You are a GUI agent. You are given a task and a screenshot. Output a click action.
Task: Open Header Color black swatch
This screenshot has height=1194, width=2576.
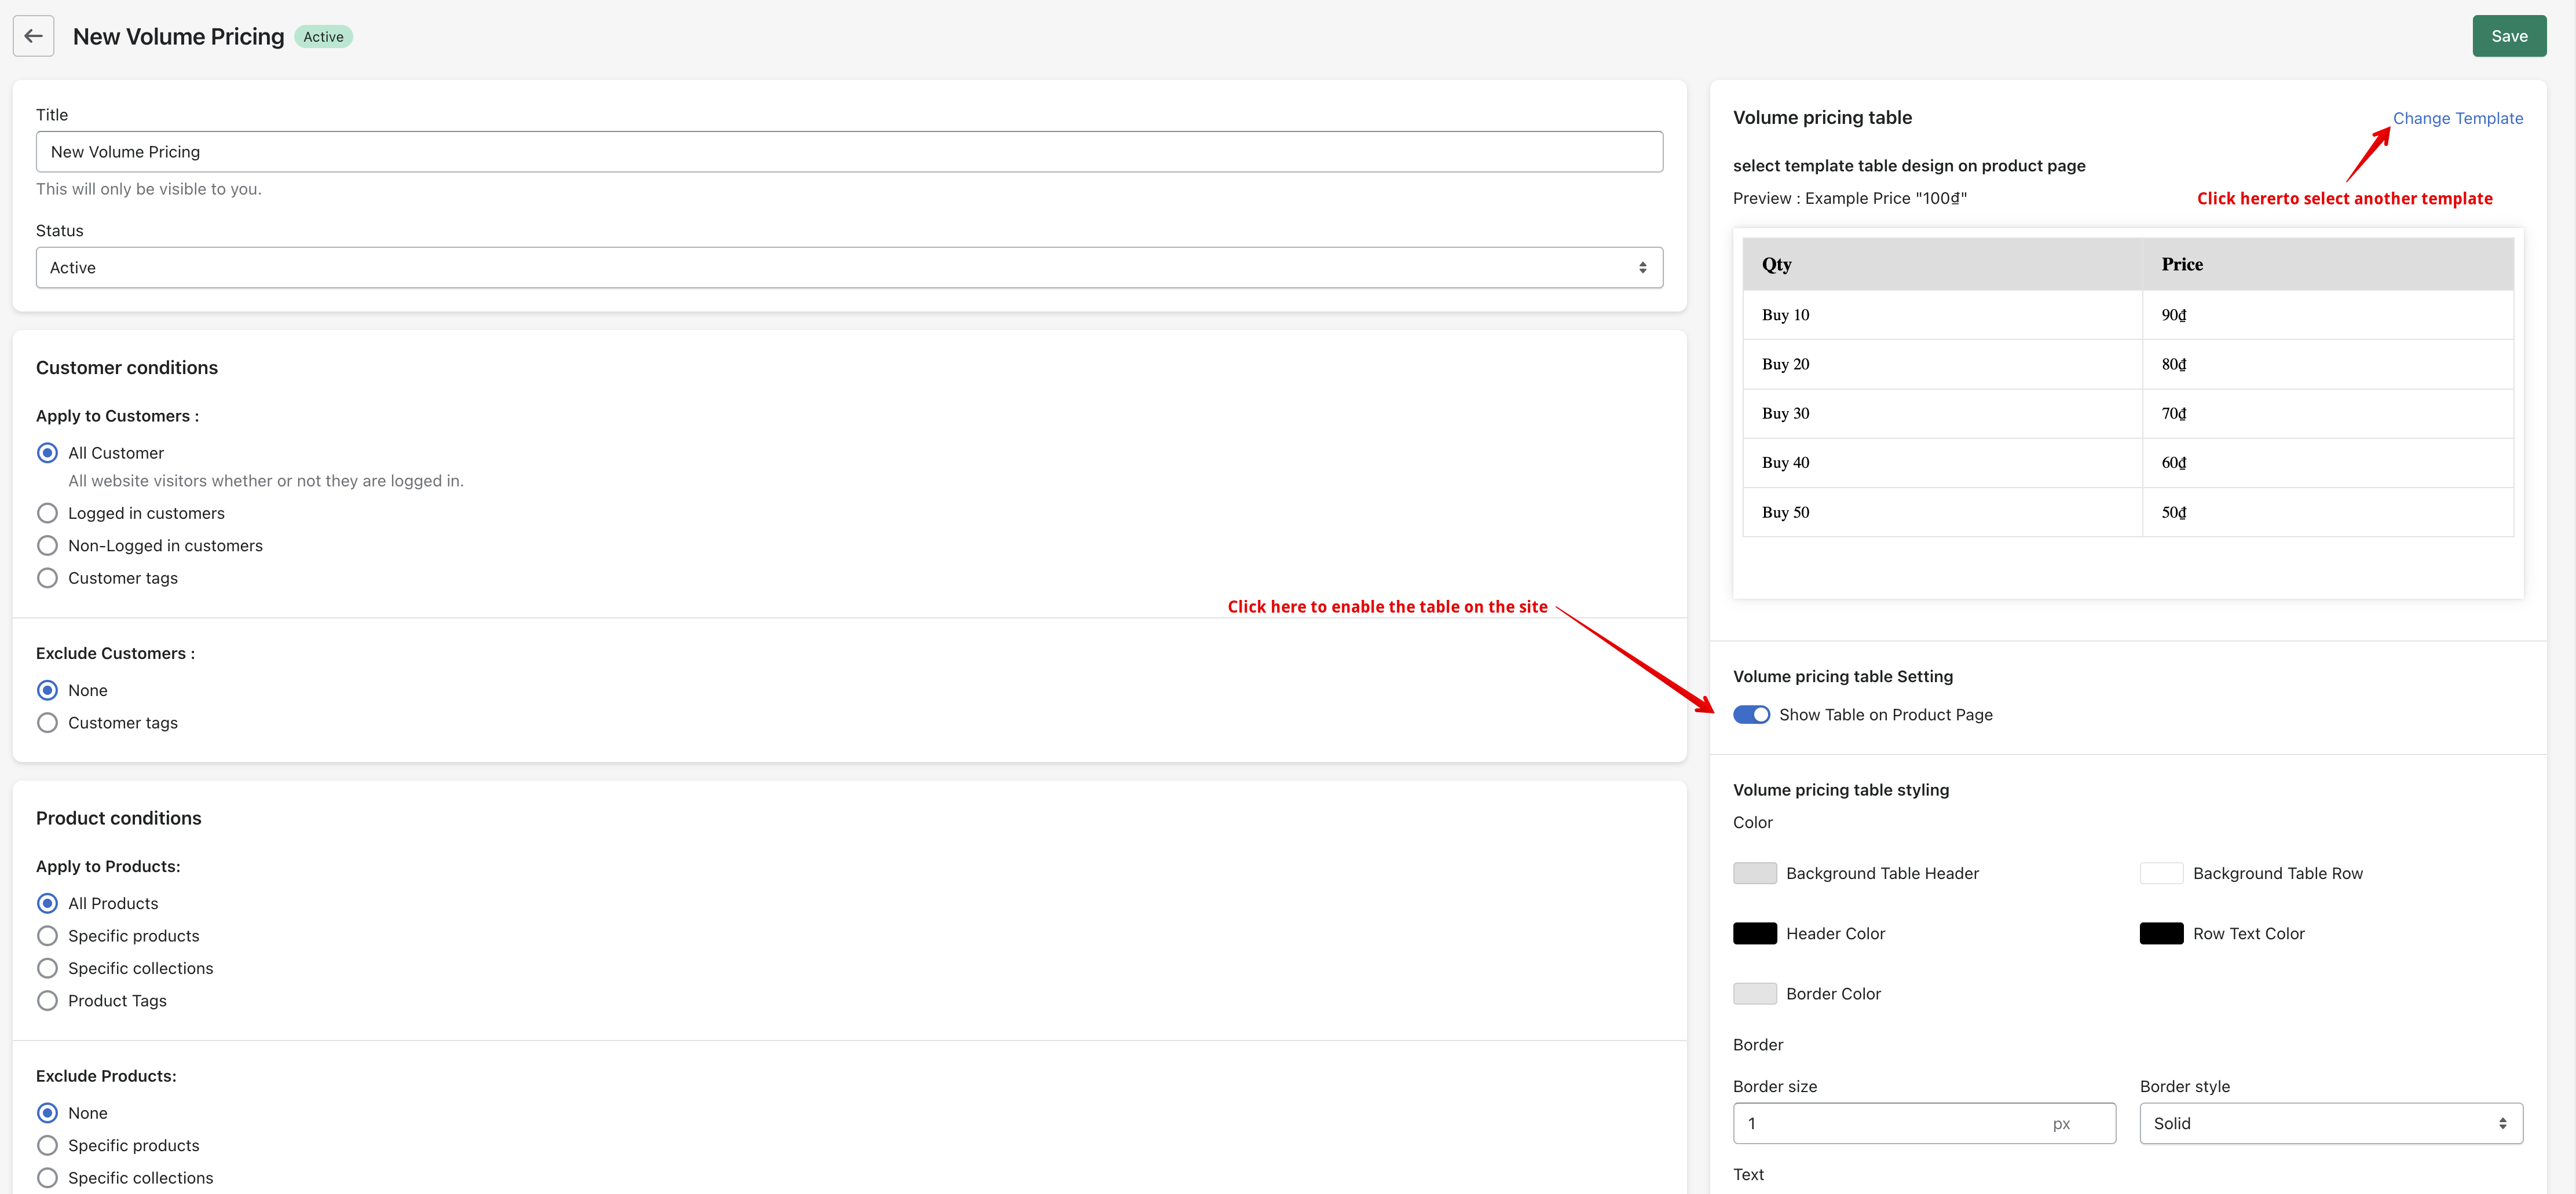pyautogui.click(x=1754, y=934)
